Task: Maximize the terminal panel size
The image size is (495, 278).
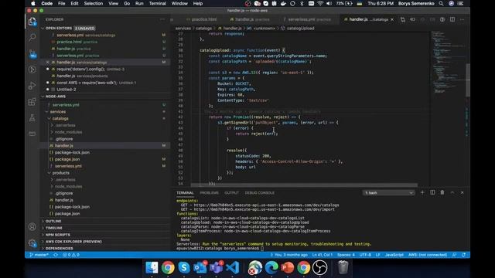Action: pos(452,192)
